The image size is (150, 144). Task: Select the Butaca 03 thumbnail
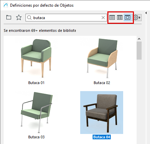point(36,113)
